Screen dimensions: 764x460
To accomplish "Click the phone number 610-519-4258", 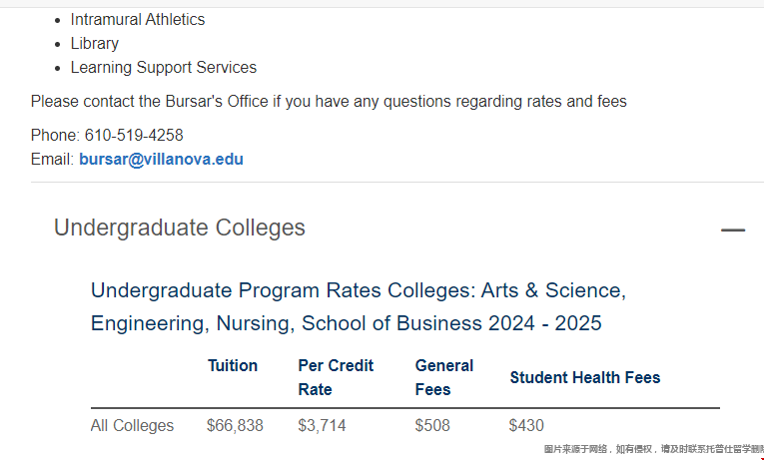I will (x=134, y=136).
